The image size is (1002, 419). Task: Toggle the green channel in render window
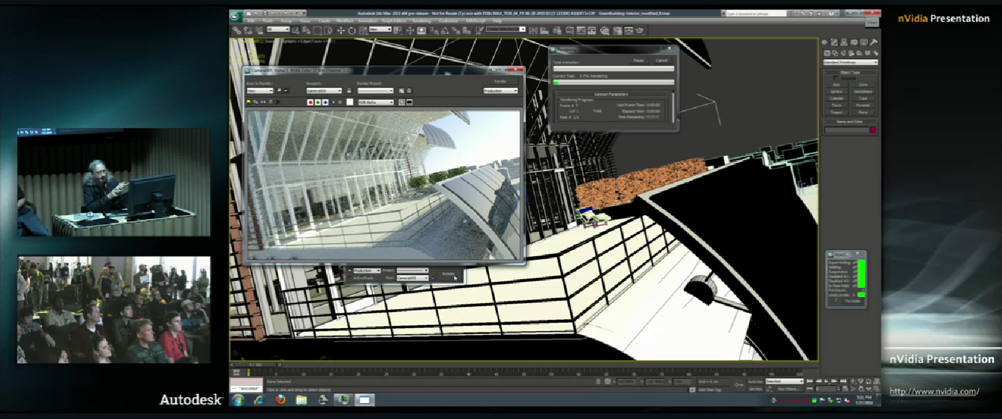tap(318, 102)
